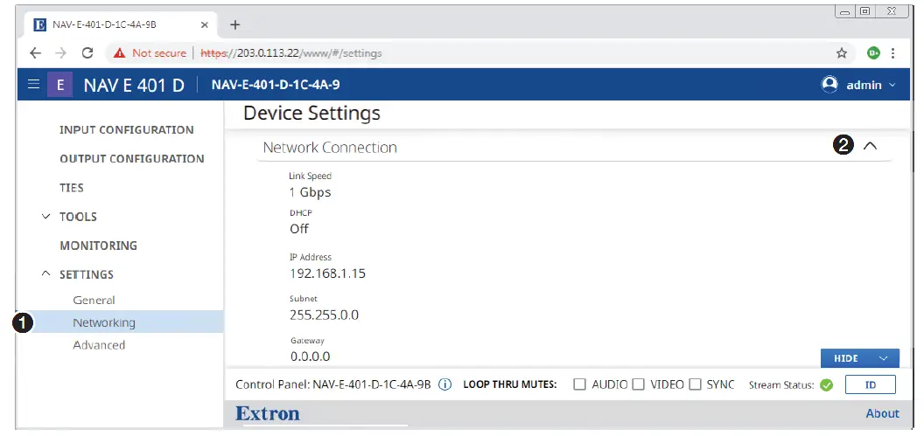The height and width of the screenshot is (436, 924).
Task: Open the About link
Action: click(882, 413)
